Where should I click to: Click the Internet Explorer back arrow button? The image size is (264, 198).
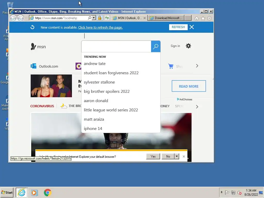click(13, 18)
